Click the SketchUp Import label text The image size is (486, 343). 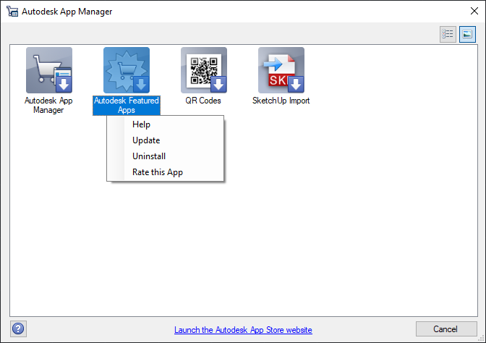[281, 101]
